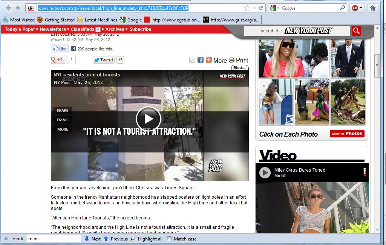This screenshot has height=245, width=386.
Task: Click the browser forward arrow
Action: click(18, 8)
